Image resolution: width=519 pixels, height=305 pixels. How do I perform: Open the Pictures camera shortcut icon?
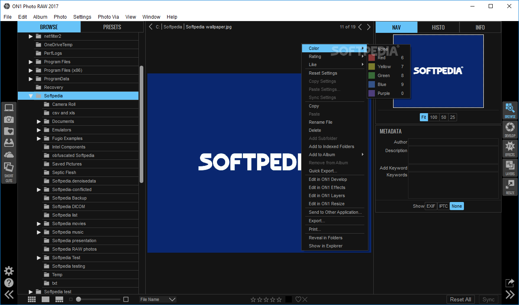pos(9,120)
